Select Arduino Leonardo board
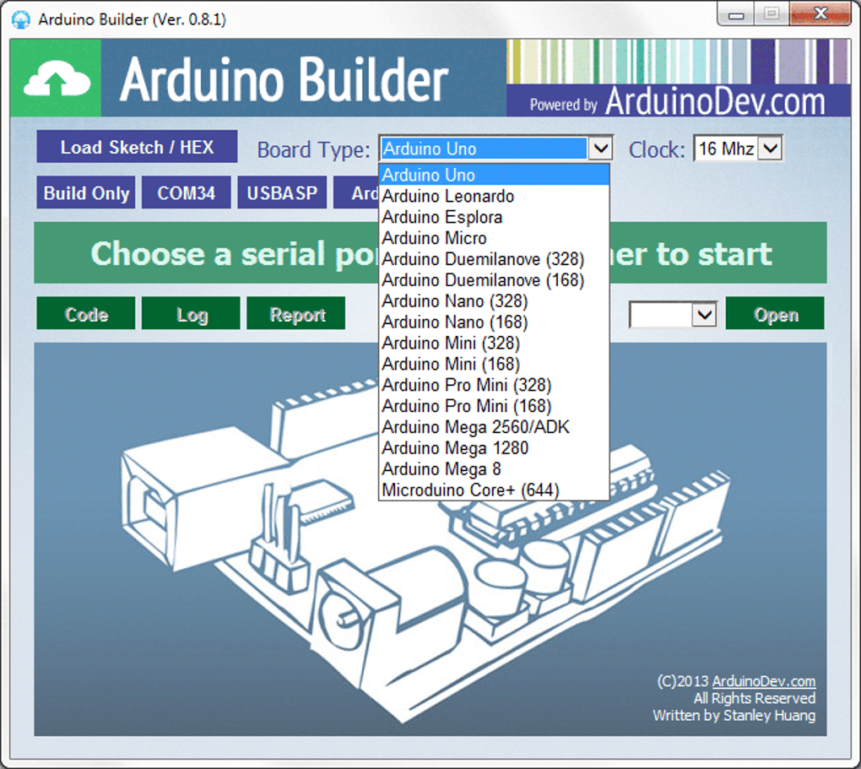The image size is (861, 769). point(494,196)
